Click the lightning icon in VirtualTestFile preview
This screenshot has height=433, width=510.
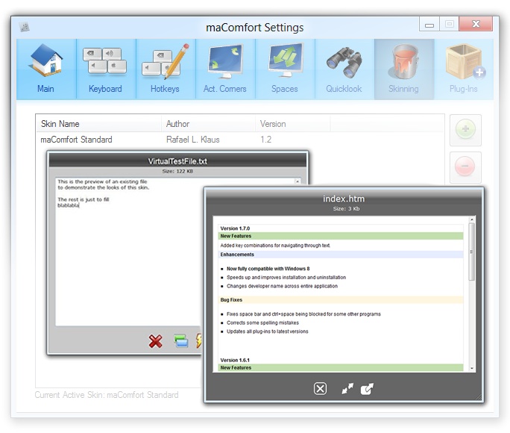tap(199, 340)
